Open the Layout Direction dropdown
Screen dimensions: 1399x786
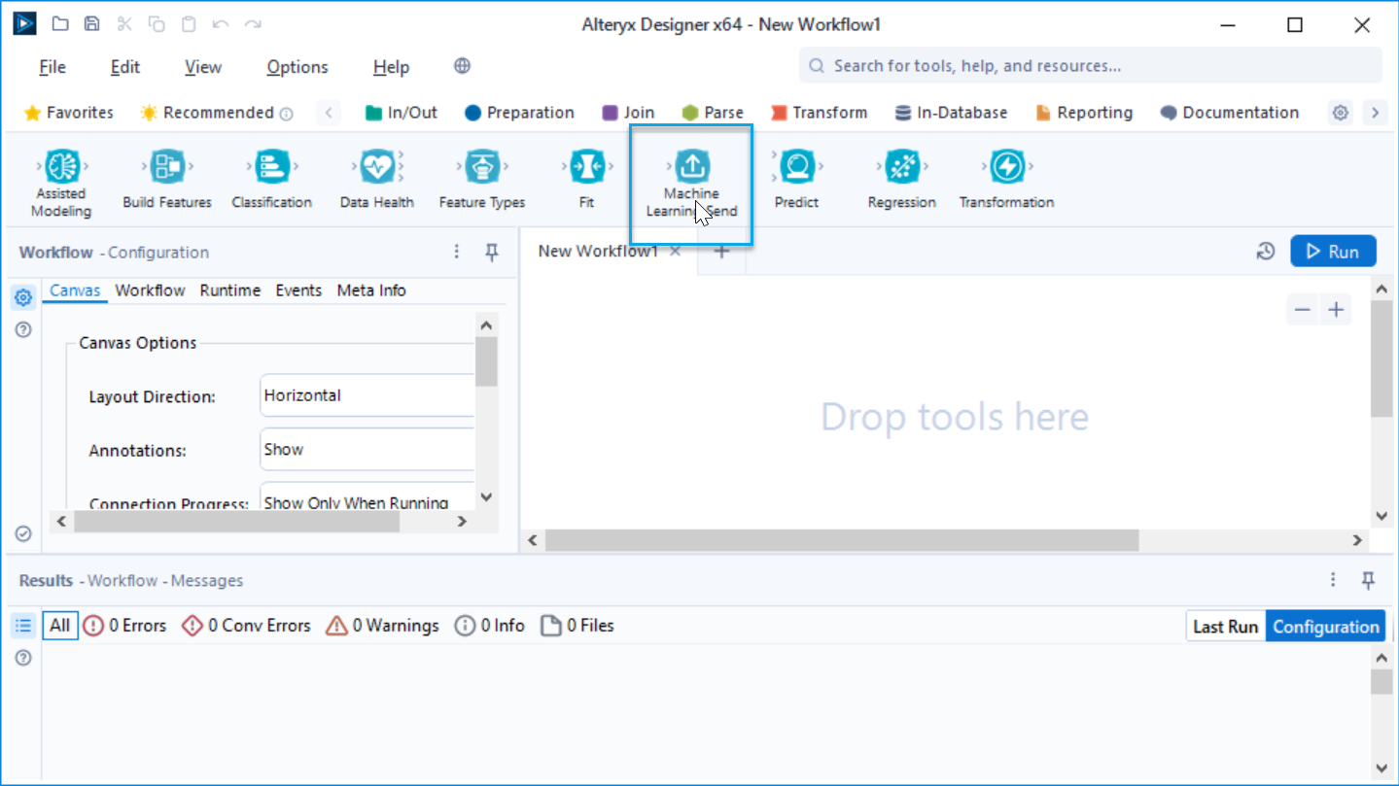coord(367,395)
